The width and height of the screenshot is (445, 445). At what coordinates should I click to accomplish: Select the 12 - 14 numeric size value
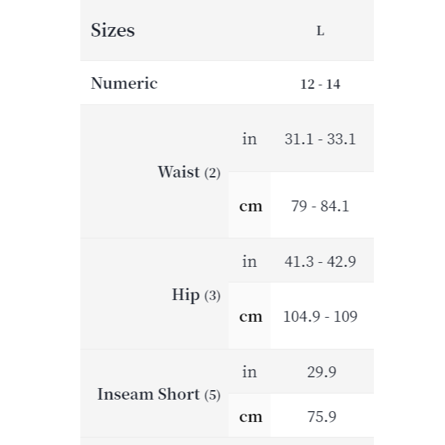[320, 84]
